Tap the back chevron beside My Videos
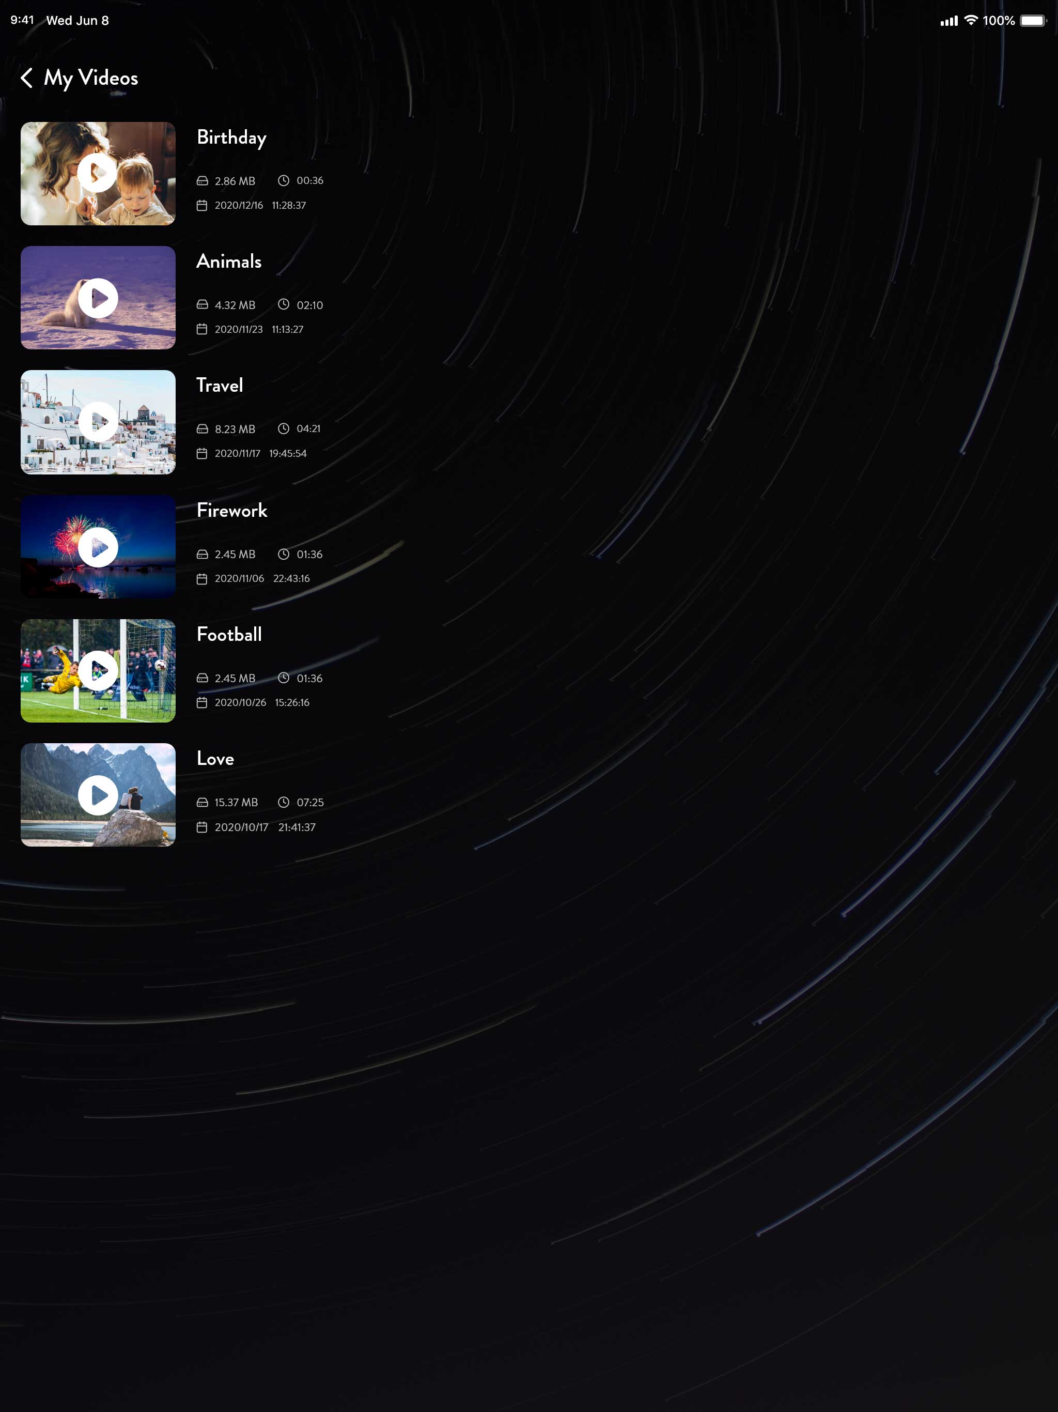This screenshot has height=1412, width=1058. [x=27, y=78]
